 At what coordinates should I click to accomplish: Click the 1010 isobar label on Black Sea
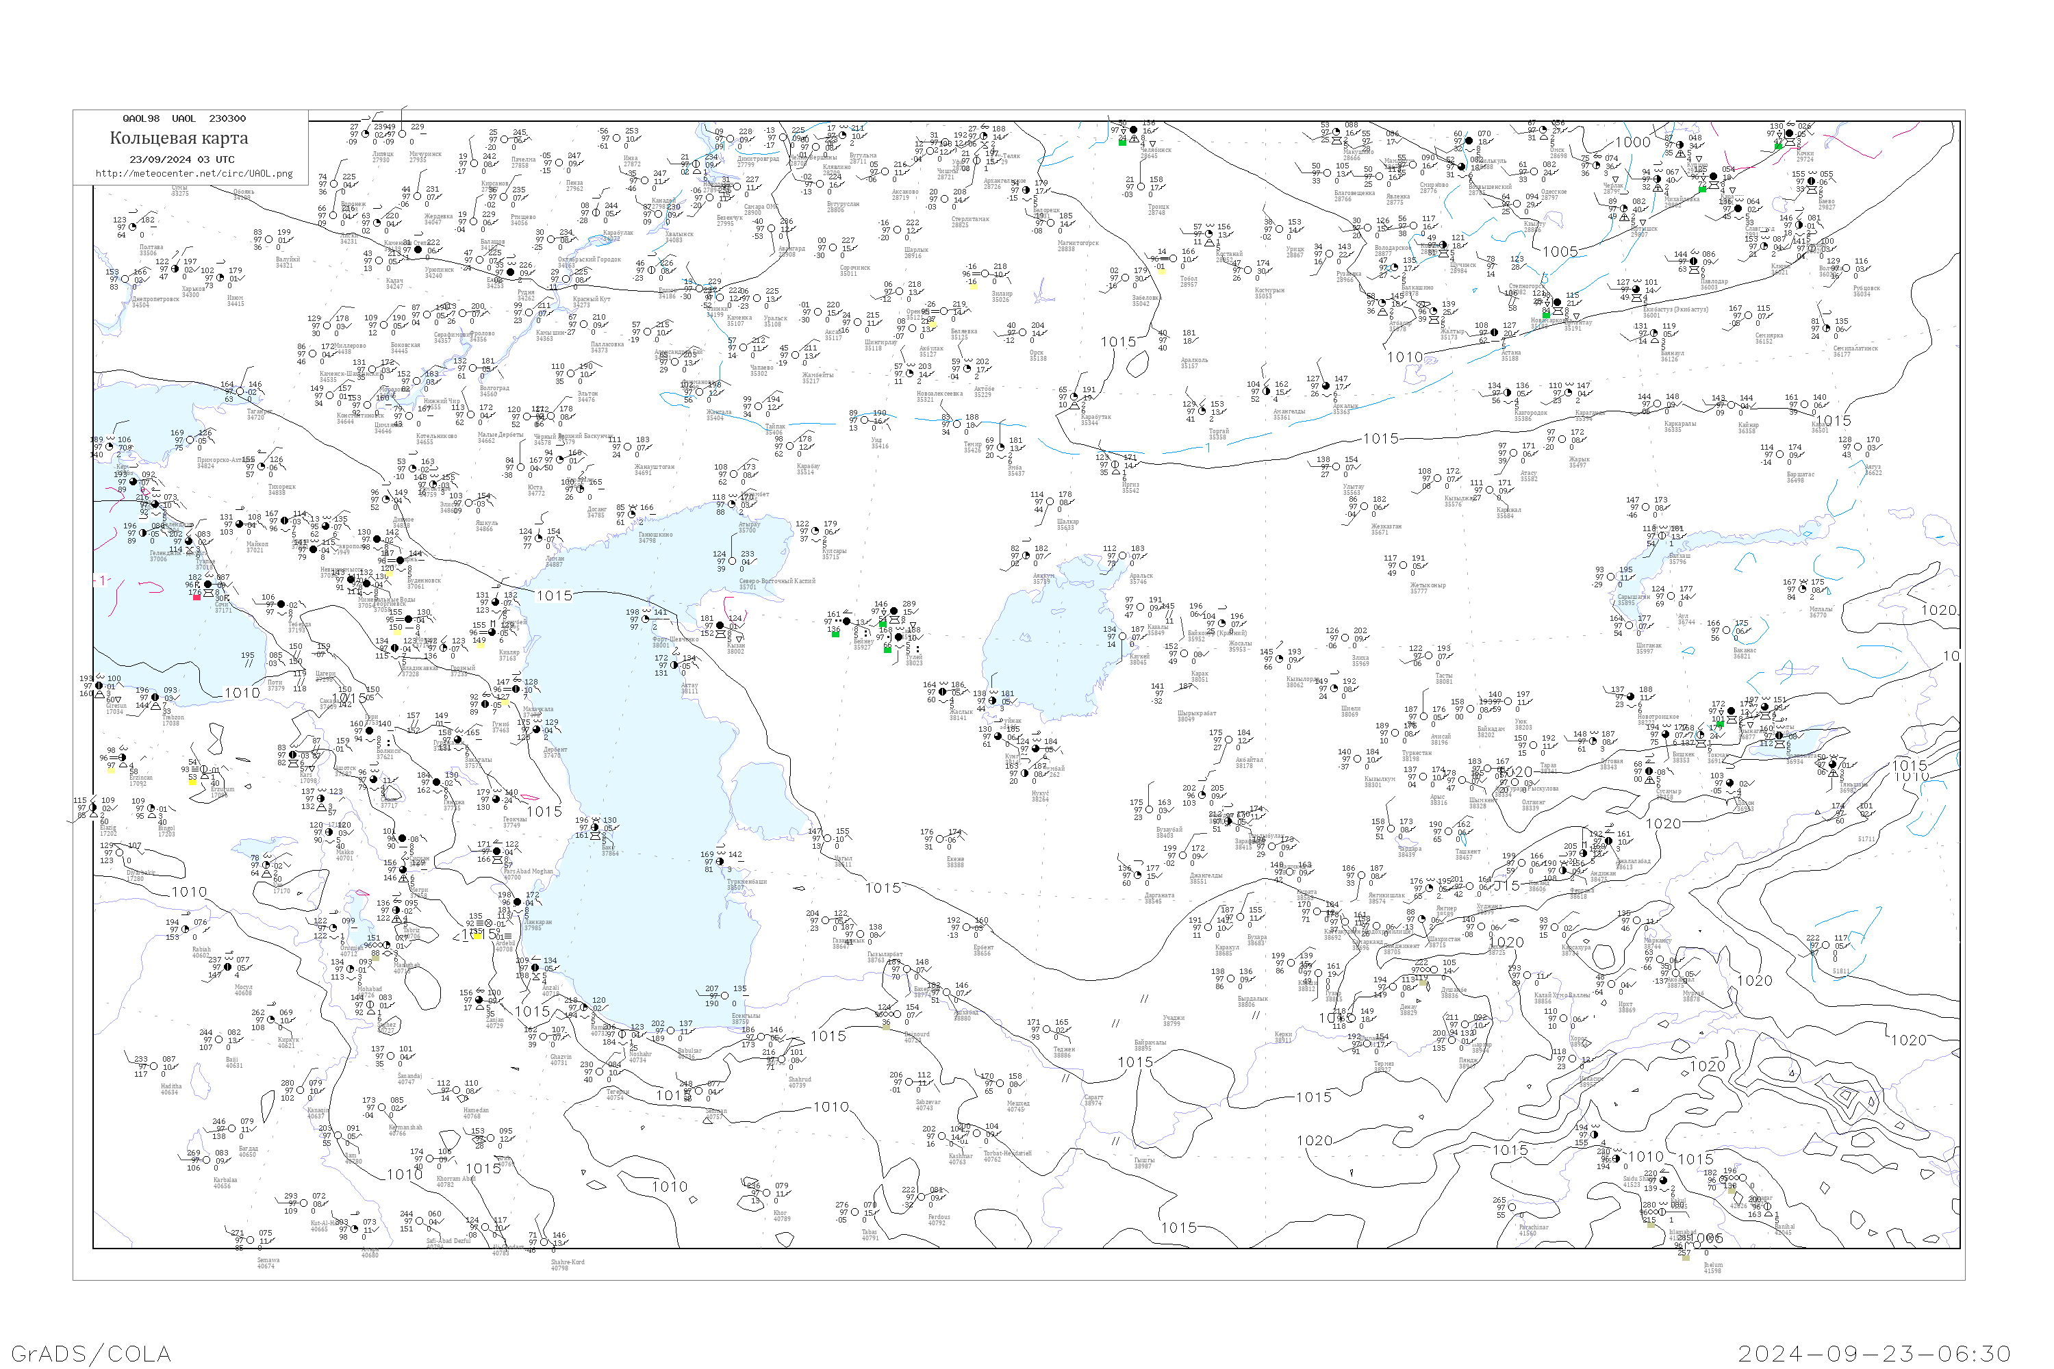click(242, 692)
